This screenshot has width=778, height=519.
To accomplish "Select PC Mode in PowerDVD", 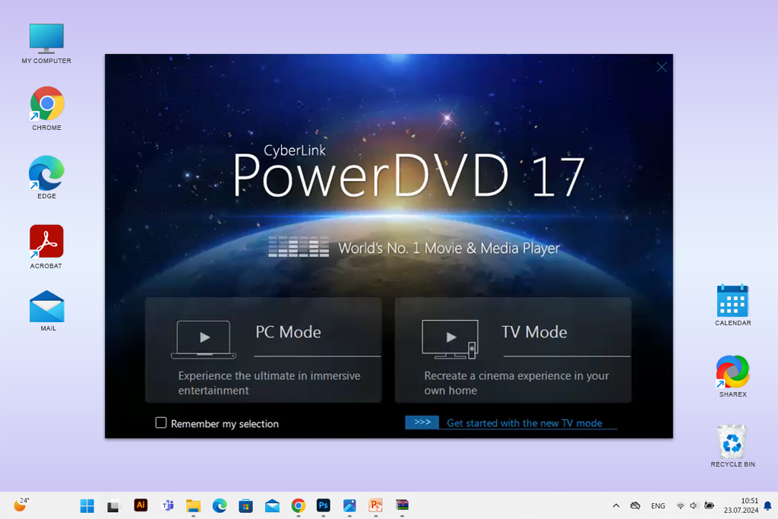I will click(264, 350).
